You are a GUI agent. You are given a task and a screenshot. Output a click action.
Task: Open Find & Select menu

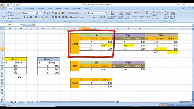pyautogui.click(x=172, y=15)
